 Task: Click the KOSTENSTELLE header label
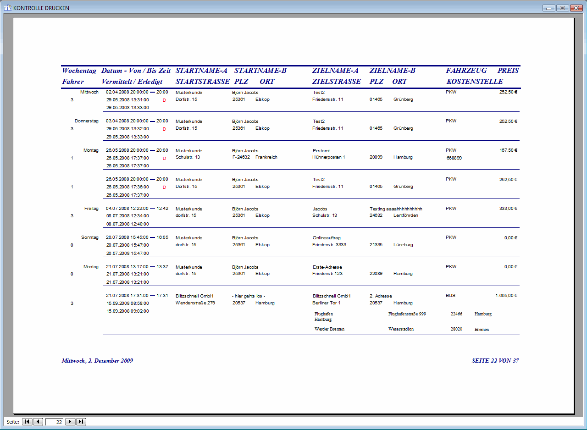(x=475, y=82)
